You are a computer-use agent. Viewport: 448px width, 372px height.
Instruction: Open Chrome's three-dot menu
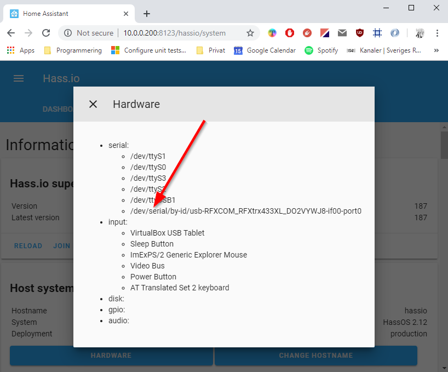436,33
